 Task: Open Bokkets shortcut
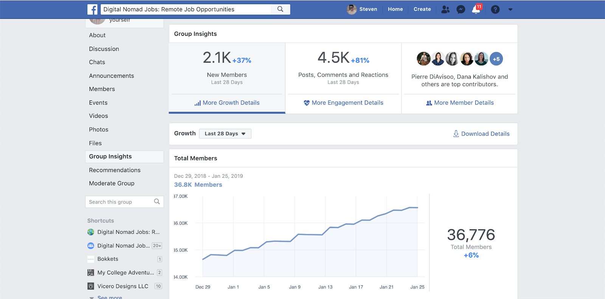click(108, 259)
